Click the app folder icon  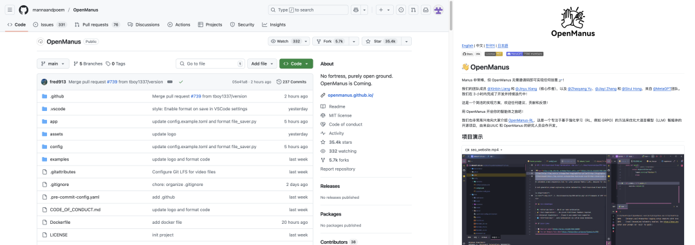pyautogui.click(x=44, y=121)
